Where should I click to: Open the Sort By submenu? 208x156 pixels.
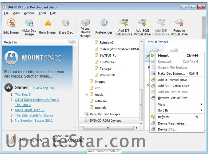pyautogui.click(x=180, y=110)
